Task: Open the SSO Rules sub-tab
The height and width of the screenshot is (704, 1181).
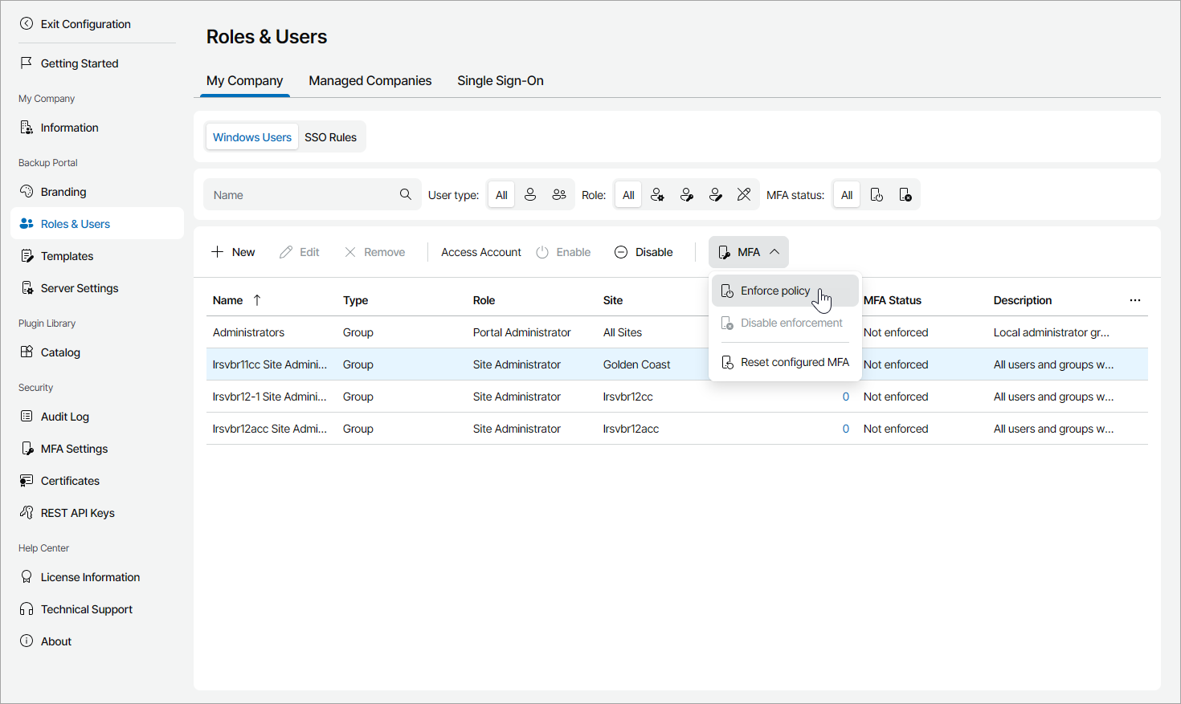Action: tap(330, 137)
